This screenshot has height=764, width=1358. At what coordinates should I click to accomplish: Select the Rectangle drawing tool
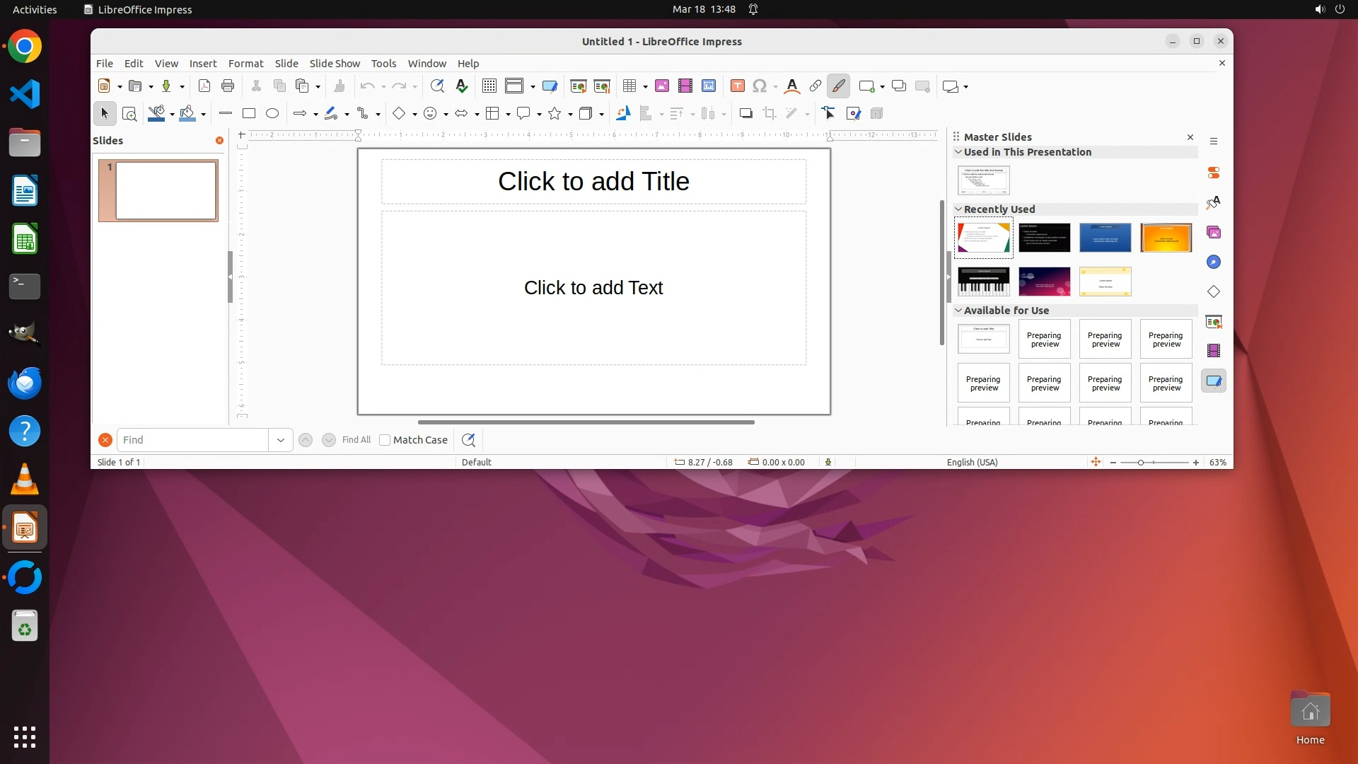pyautogui.click(x=249, y=113)
